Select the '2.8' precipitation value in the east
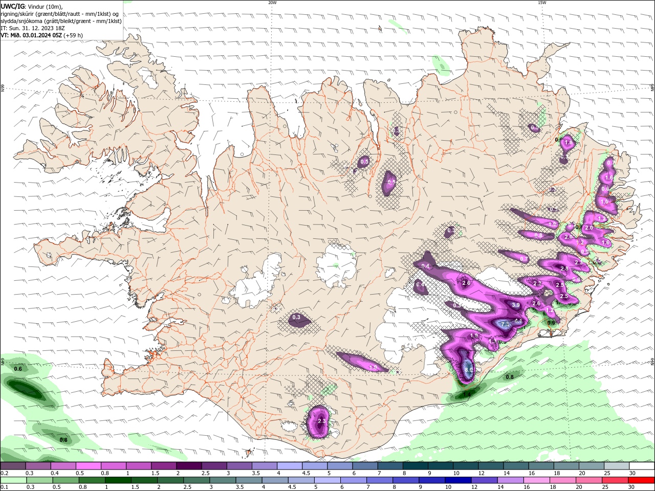This screenshot has width=655, height=491. 564,269
